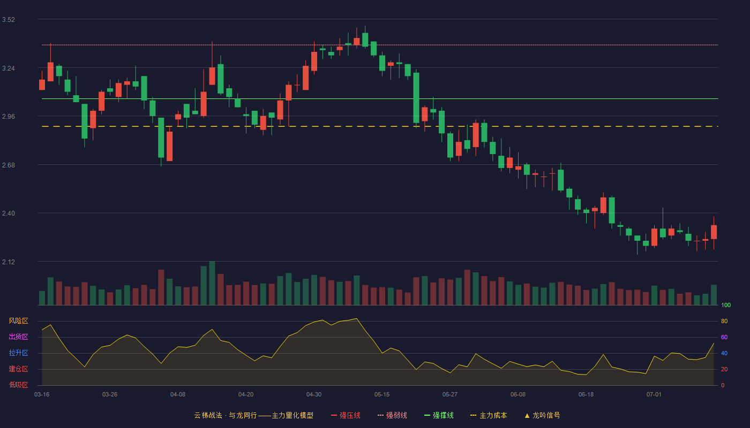
Task: Toggle the 强压线 legend item
Action: [x=346, y=415]
